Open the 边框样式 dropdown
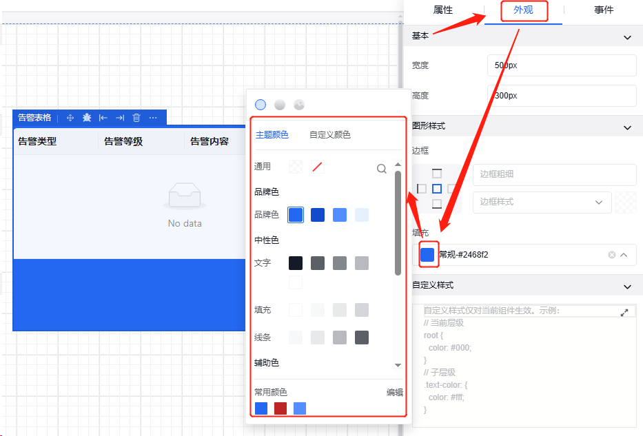The height and width of the screenshot is (436, 643). coord(542,202)
